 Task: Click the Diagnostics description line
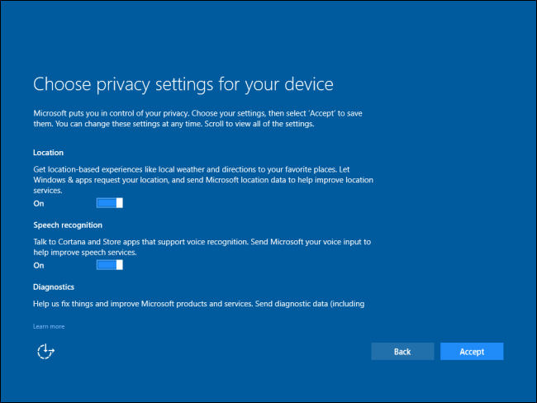(198, 304)
